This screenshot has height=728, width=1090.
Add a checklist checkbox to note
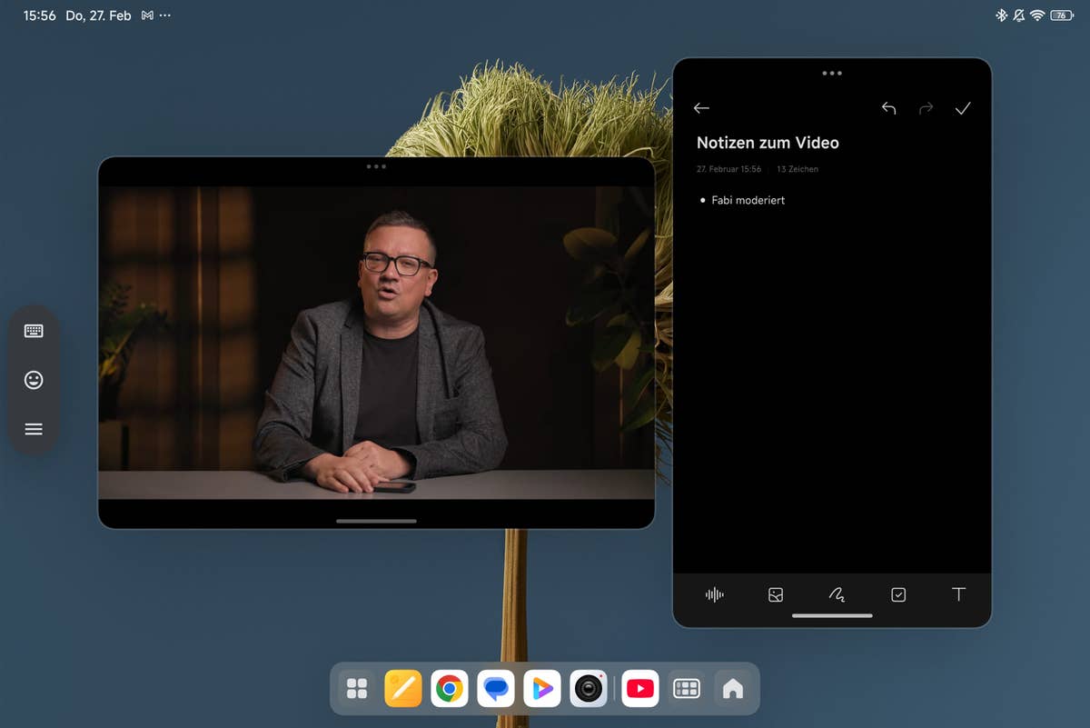898,594
